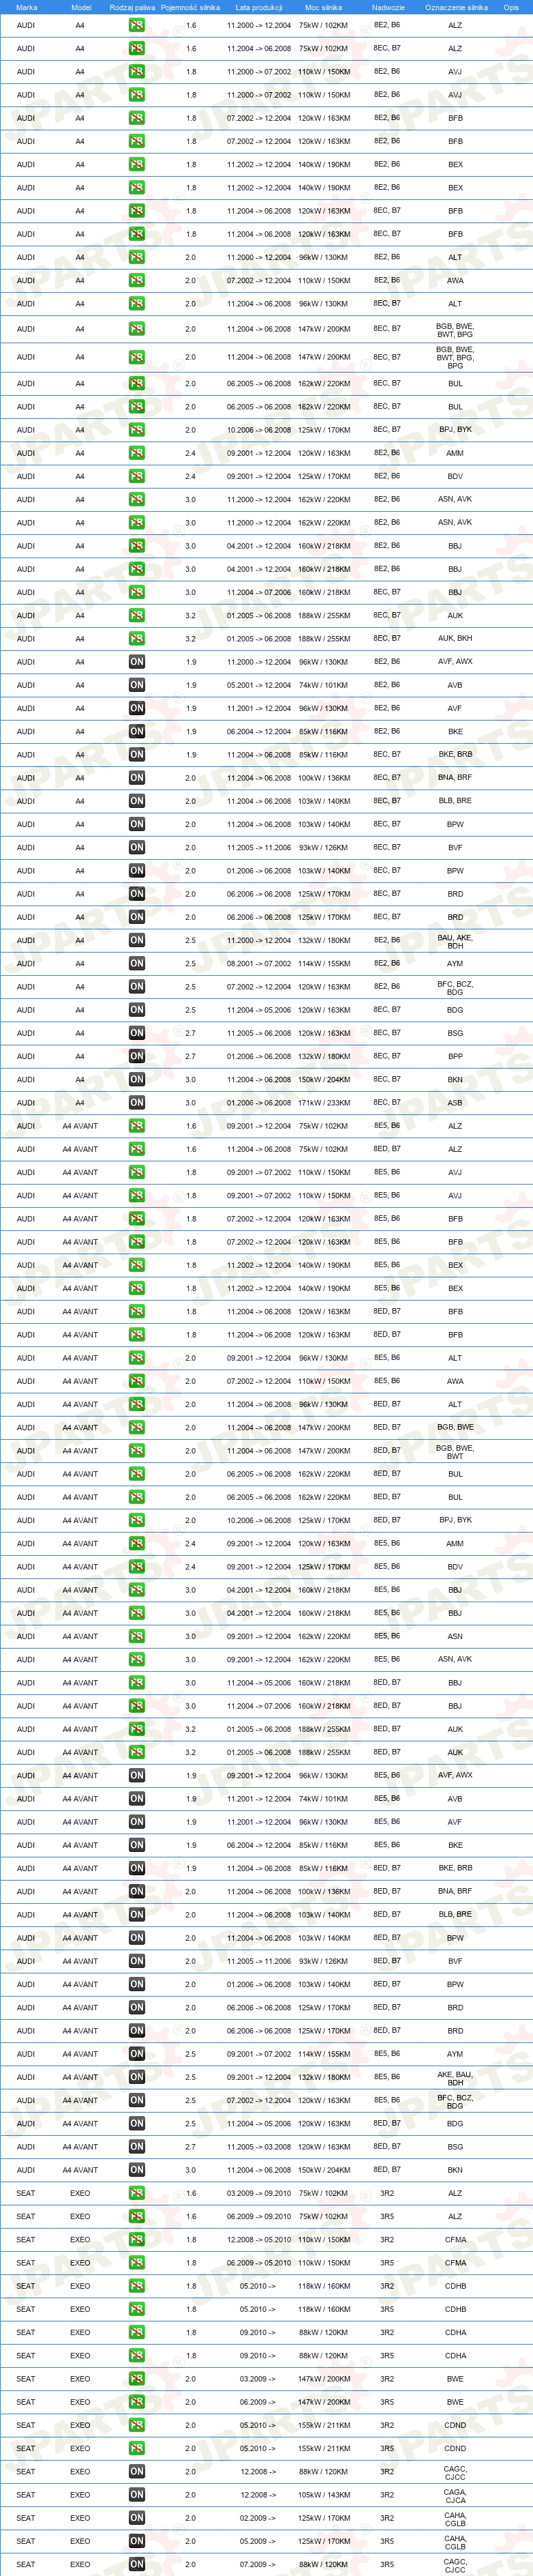The width and height of the screenshot is (533, 2576).
Task: Click the Oznaczenie silnika column header
Action: [456, 7]
